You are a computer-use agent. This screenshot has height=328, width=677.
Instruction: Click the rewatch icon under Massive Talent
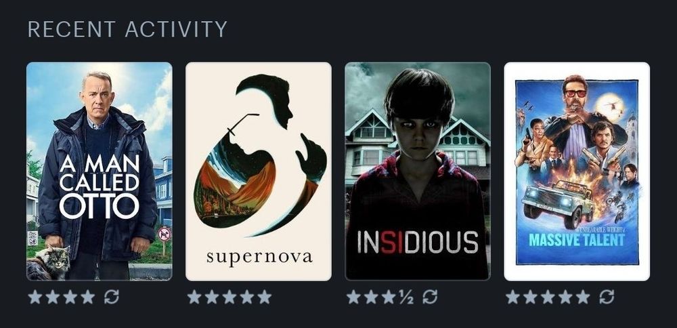607,297
